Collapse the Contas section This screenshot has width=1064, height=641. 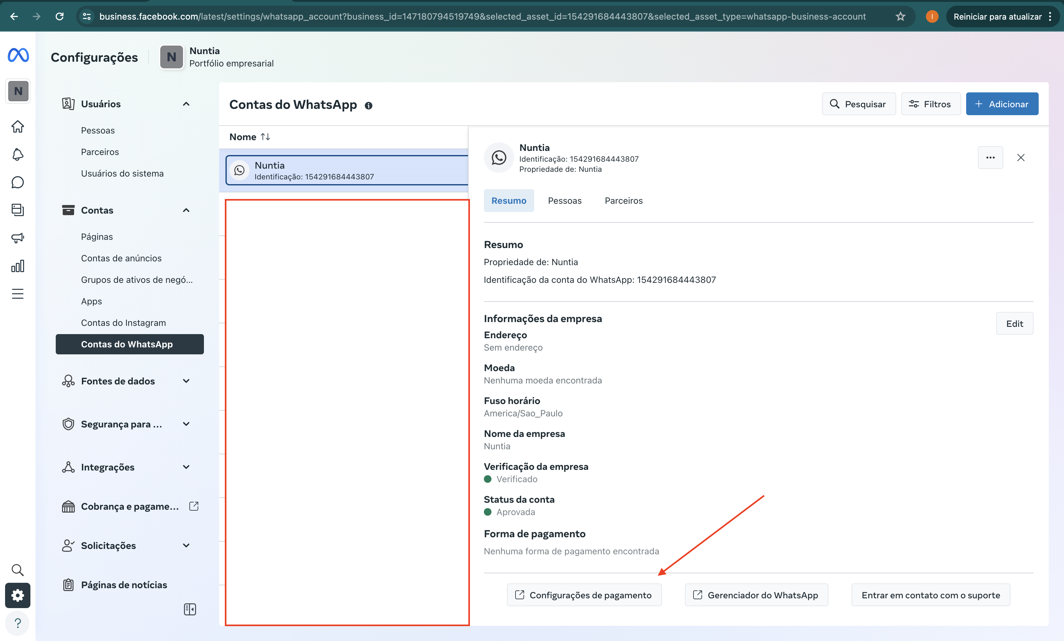(186, 210)
